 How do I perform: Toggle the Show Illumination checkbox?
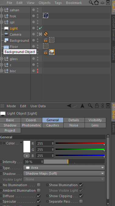(x=81, y=185)
